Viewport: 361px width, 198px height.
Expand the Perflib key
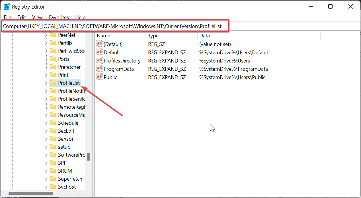coord(46,43)
